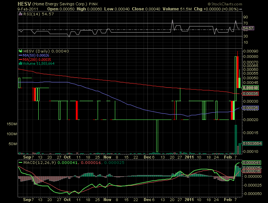Click the RSI indicator legend icon
Screen dimensions: 268x203
pos(20,14)
